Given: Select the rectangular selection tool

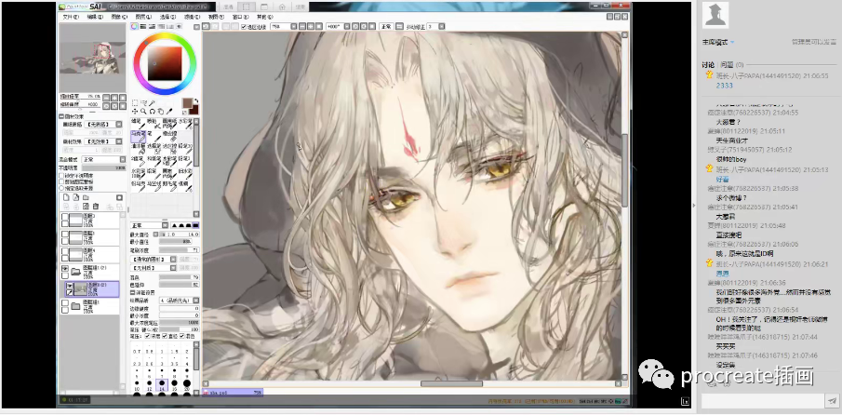Looking at the screenshot, I should pos(134,102).
